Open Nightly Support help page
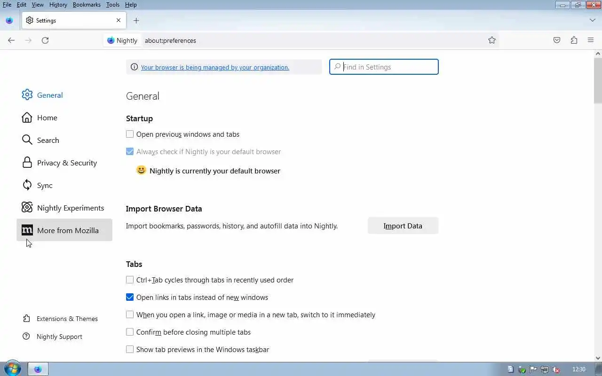The width and height of the screenshot is (602, 376). (x=52, y=337)
